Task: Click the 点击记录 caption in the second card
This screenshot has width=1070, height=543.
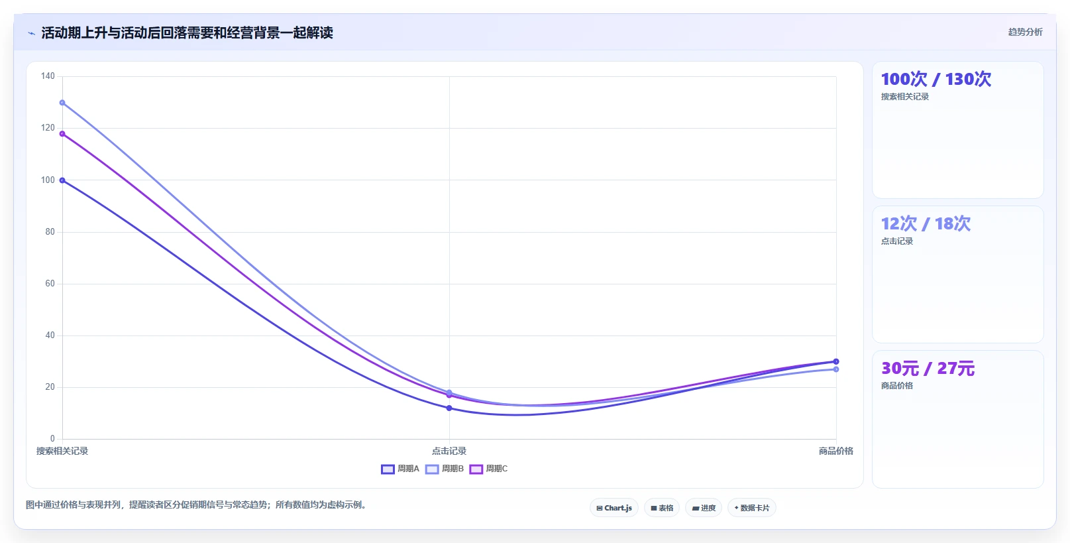Action: pos(897,241)
